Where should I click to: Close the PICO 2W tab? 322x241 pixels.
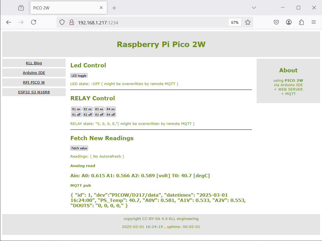pyautogui.click(x=101, y=8)
